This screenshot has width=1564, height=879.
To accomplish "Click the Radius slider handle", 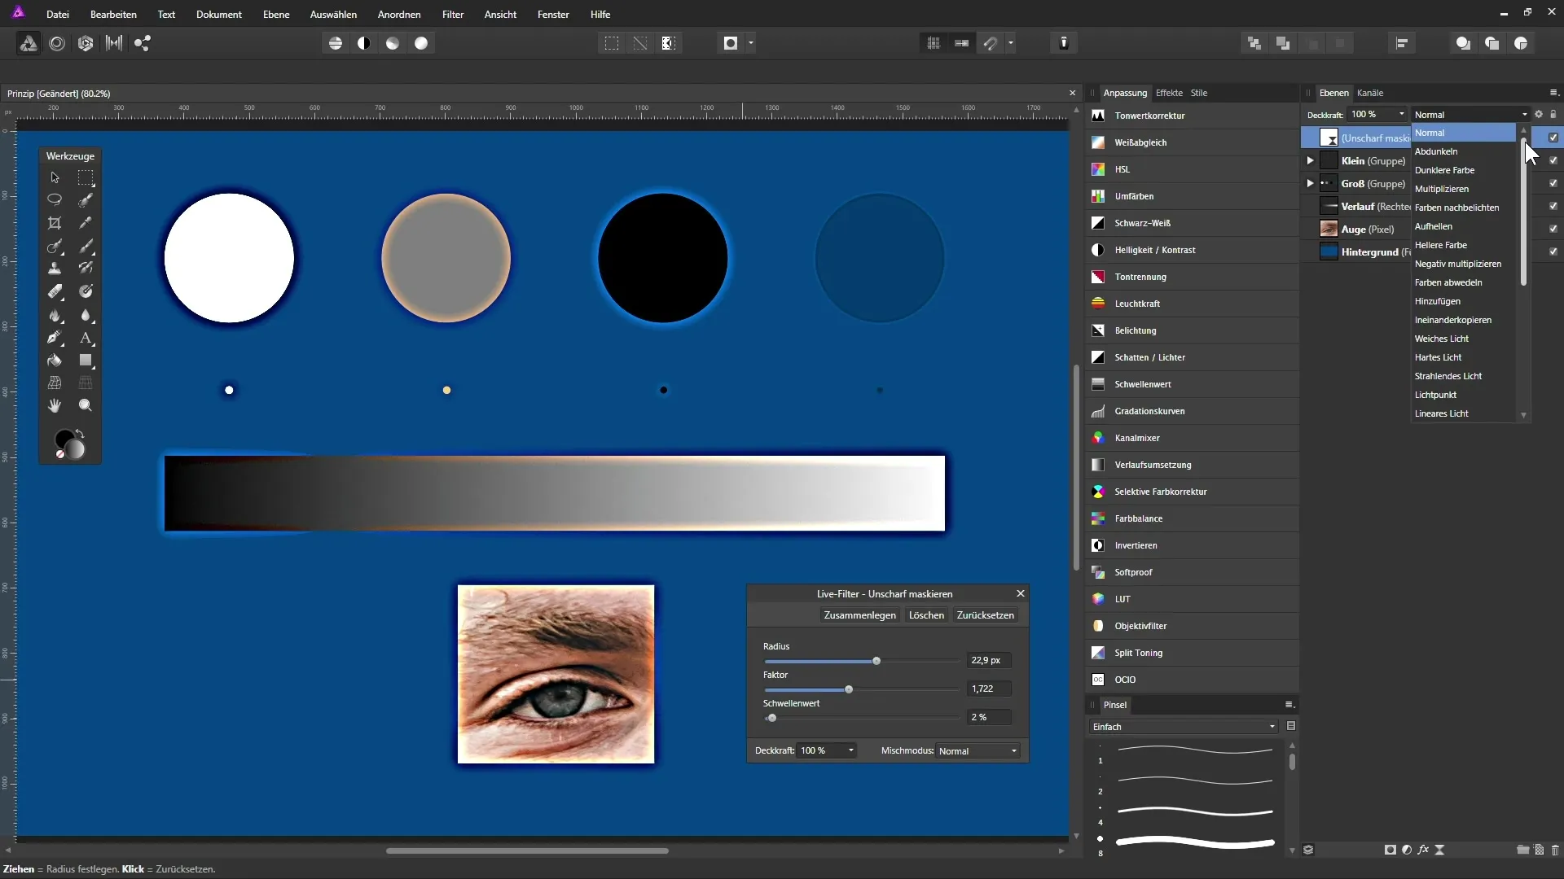I will [876, 661].
